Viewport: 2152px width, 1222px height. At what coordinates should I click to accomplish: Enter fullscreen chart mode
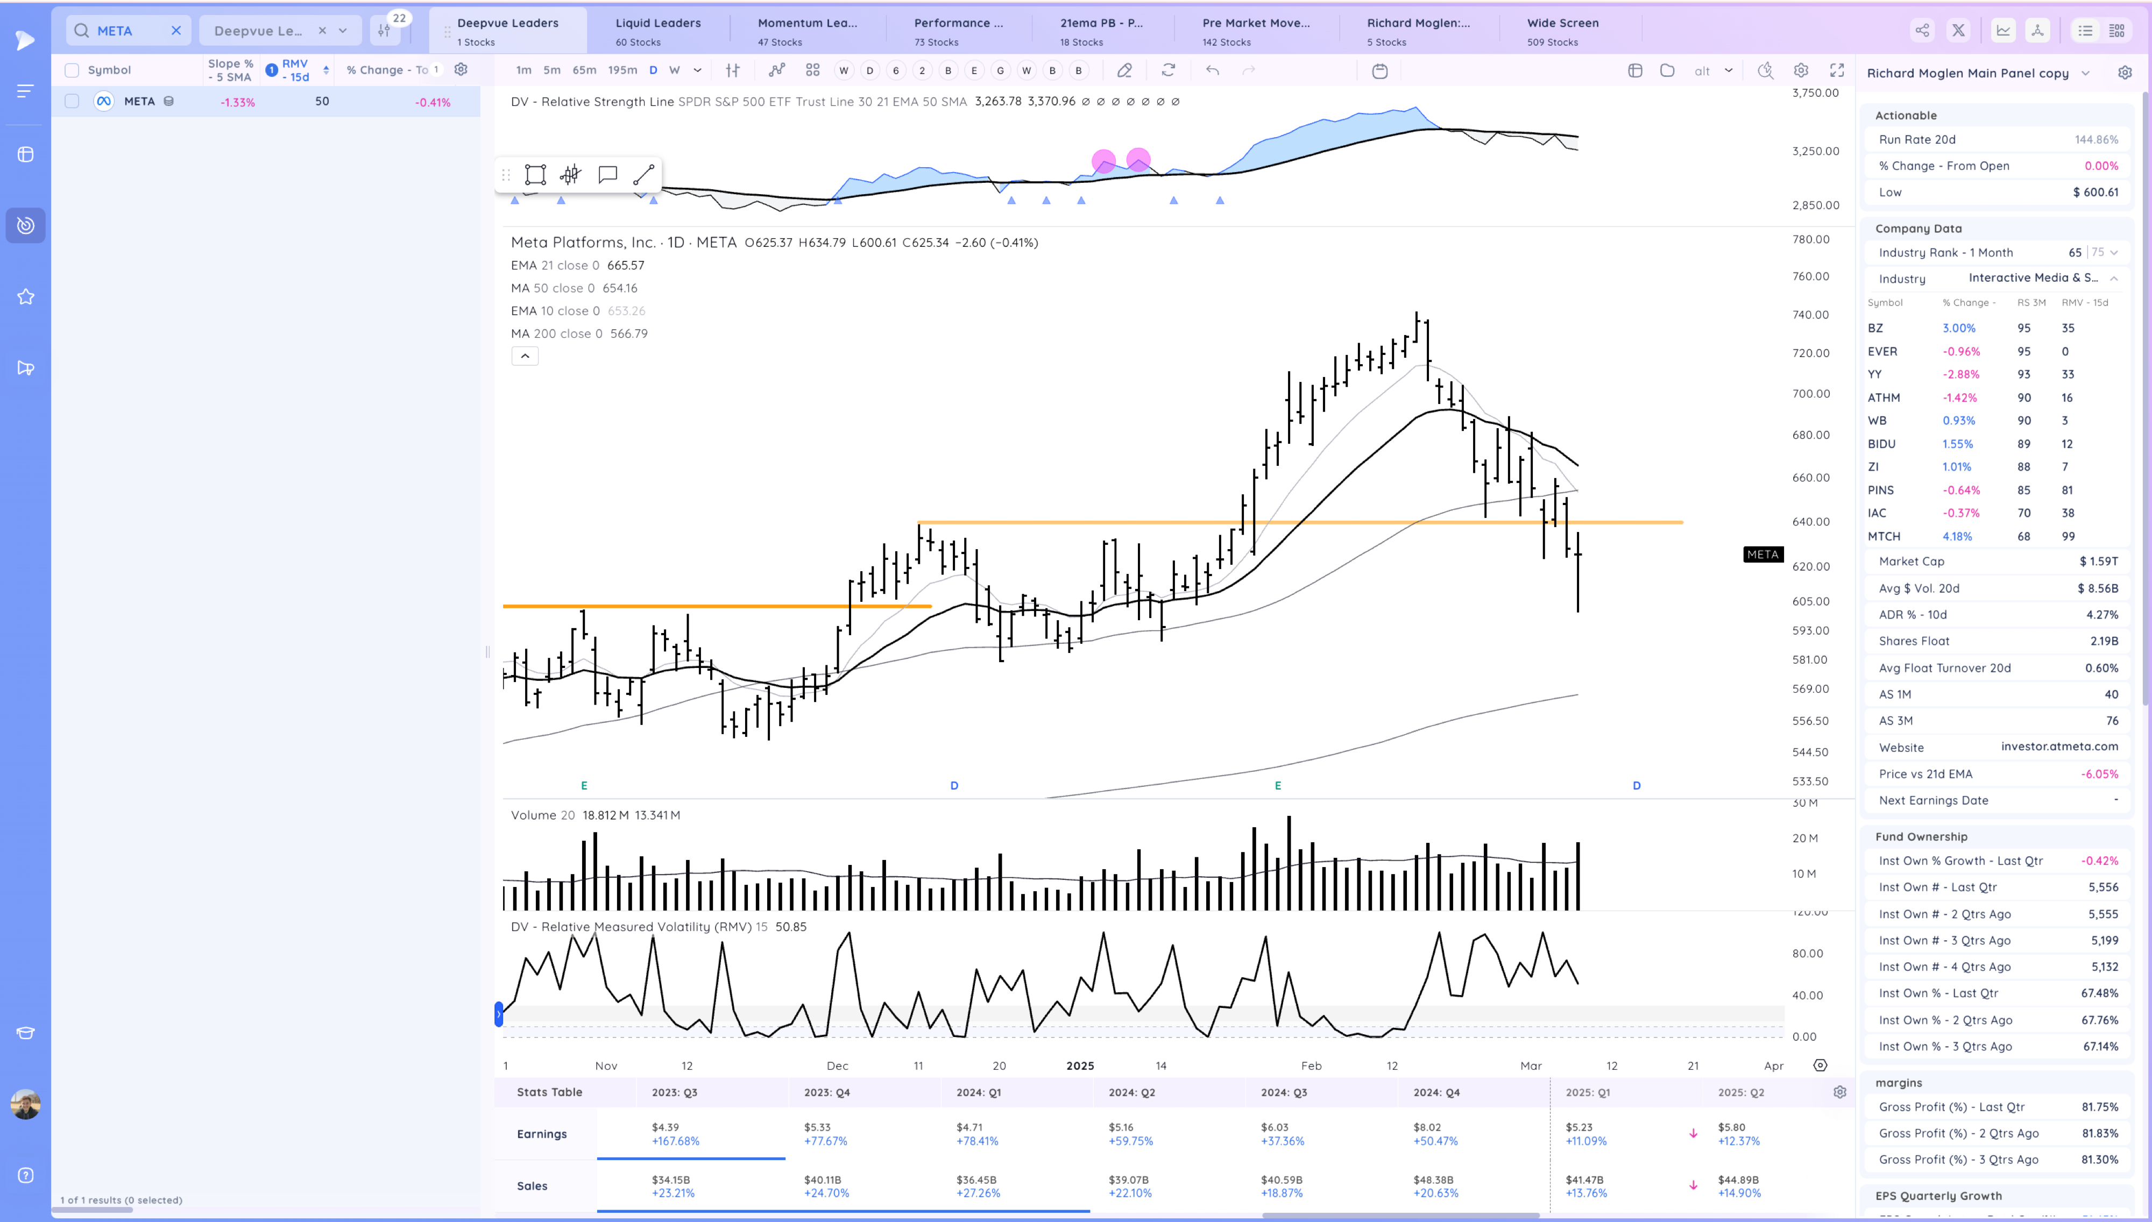tap(1837, 70)
